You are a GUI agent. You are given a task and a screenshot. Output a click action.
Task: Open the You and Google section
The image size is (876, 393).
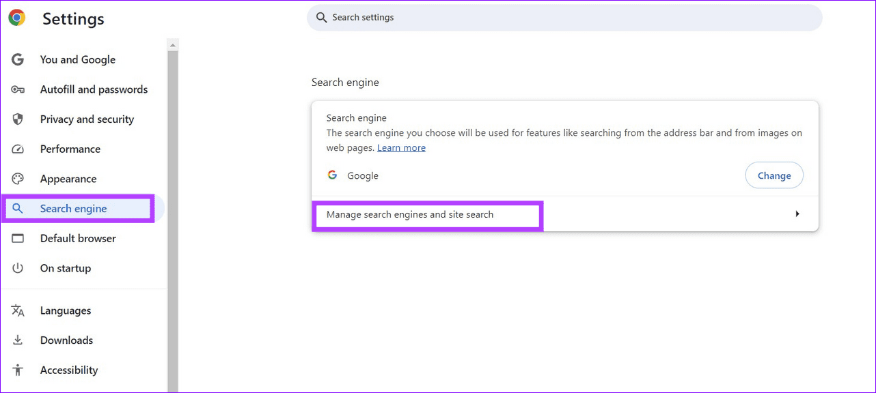(x=77, y=59)
